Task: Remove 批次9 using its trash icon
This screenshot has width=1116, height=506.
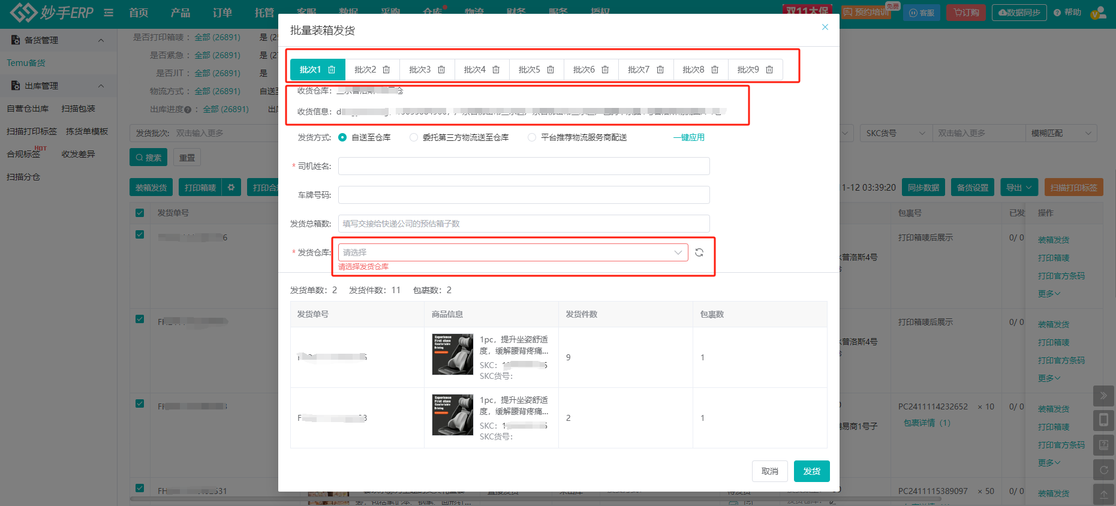Action: pyautogui.click(x=769, y=70)
